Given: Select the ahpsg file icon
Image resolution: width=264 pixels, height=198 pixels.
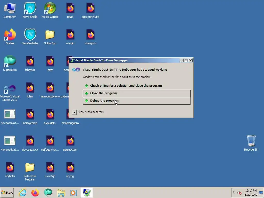Looking at the screenshot, I should pyautogui.click(x=70, y=170).
